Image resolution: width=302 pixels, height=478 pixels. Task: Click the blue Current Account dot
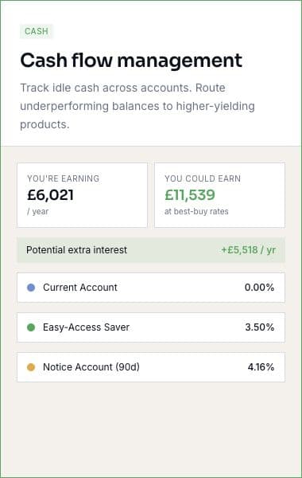(31, 288)
